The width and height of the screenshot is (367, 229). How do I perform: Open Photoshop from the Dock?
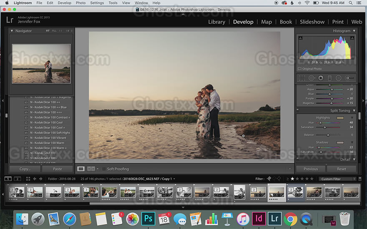[x=148, y=219]
